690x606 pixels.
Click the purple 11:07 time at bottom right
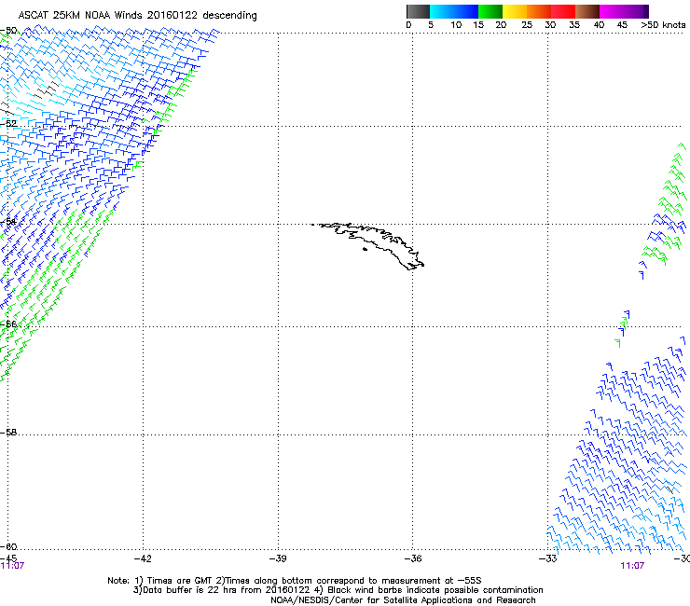pyautogui.click(x=632, y=566)
